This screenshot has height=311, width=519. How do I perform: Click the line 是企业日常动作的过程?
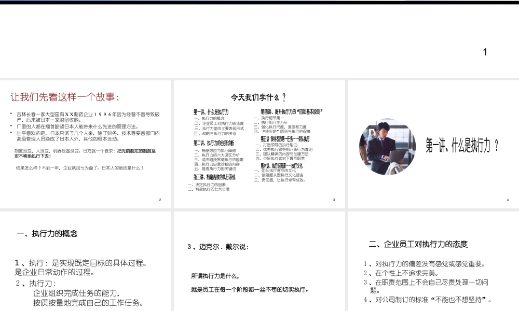coord(54,272)
